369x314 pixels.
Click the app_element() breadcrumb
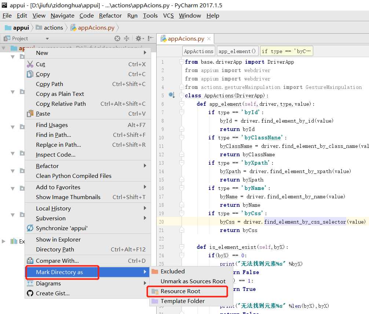[x=237, y=51]
